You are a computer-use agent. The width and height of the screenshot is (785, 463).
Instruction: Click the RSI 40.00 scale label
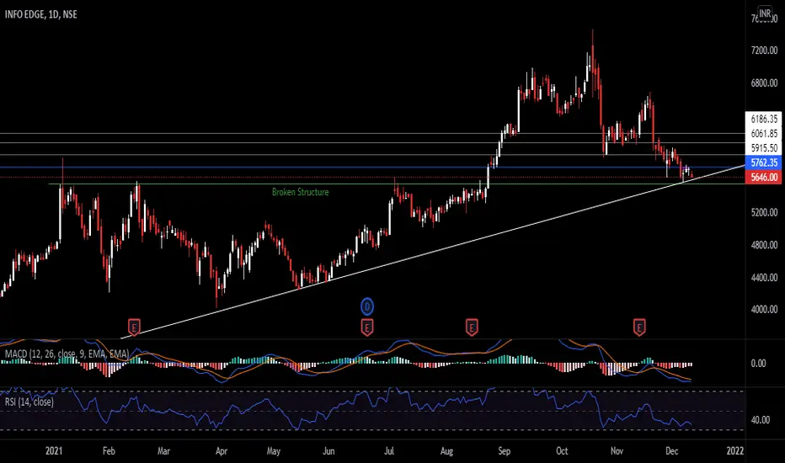click(x=761, y=420)
